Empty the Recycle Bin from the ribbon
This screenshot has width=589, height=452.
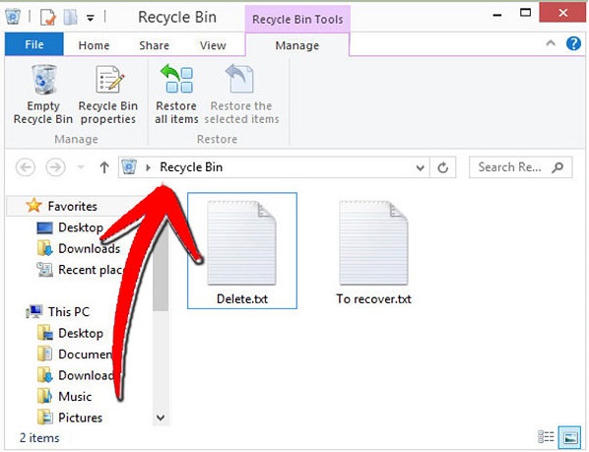click(x=43, y=95)
